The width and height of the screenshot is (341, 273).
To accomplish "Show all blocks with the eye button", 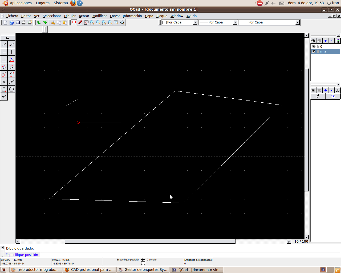I will coord(314,90).
